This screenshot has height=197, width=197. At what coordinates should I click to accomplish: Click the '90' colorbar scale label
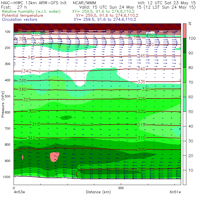pos(191,53)
